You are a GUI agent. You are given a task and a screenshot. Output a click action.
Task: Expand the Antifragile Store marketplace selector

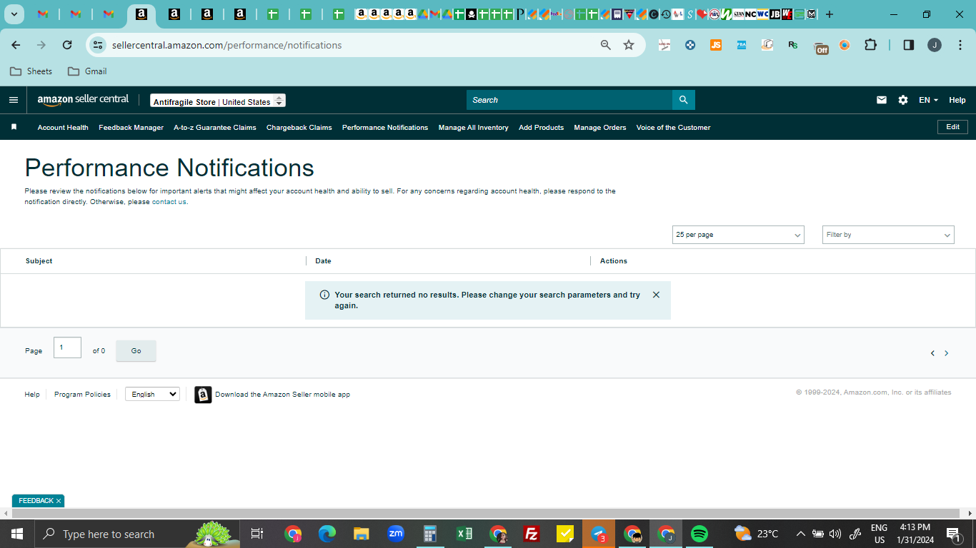pos(218,101)
